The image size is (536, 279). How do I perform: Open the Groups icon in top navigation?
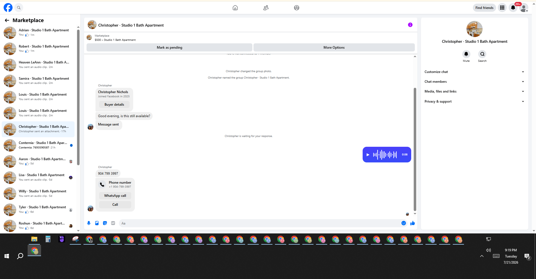tap(296, 8)
